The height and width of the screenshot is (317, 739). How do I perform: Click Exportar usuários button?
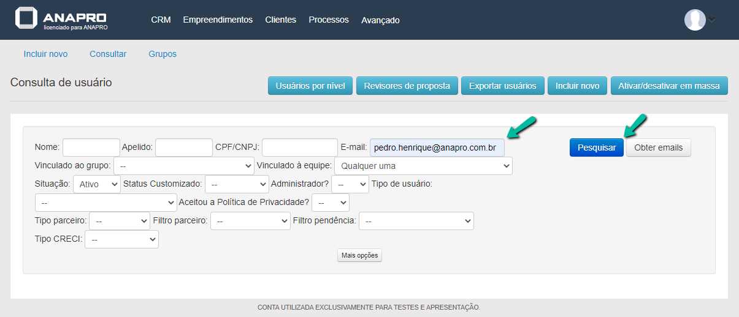pos(503,86)
